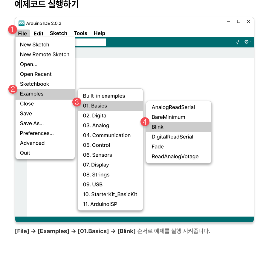This screenshot has height=264, width=269.
Task: Open the Tools menu
Action: [80, 33]
